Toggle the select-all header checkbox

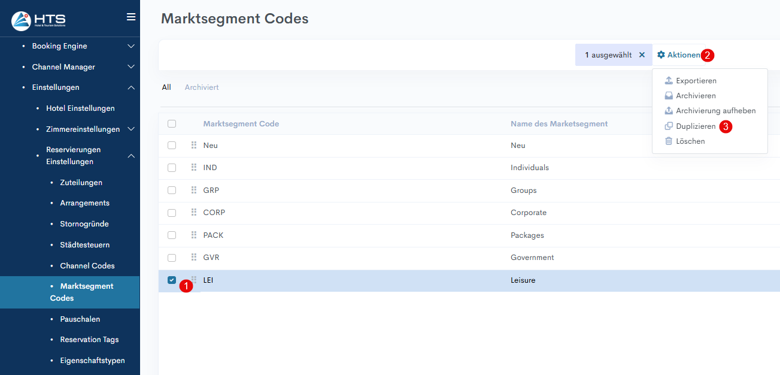click(172, 123)
